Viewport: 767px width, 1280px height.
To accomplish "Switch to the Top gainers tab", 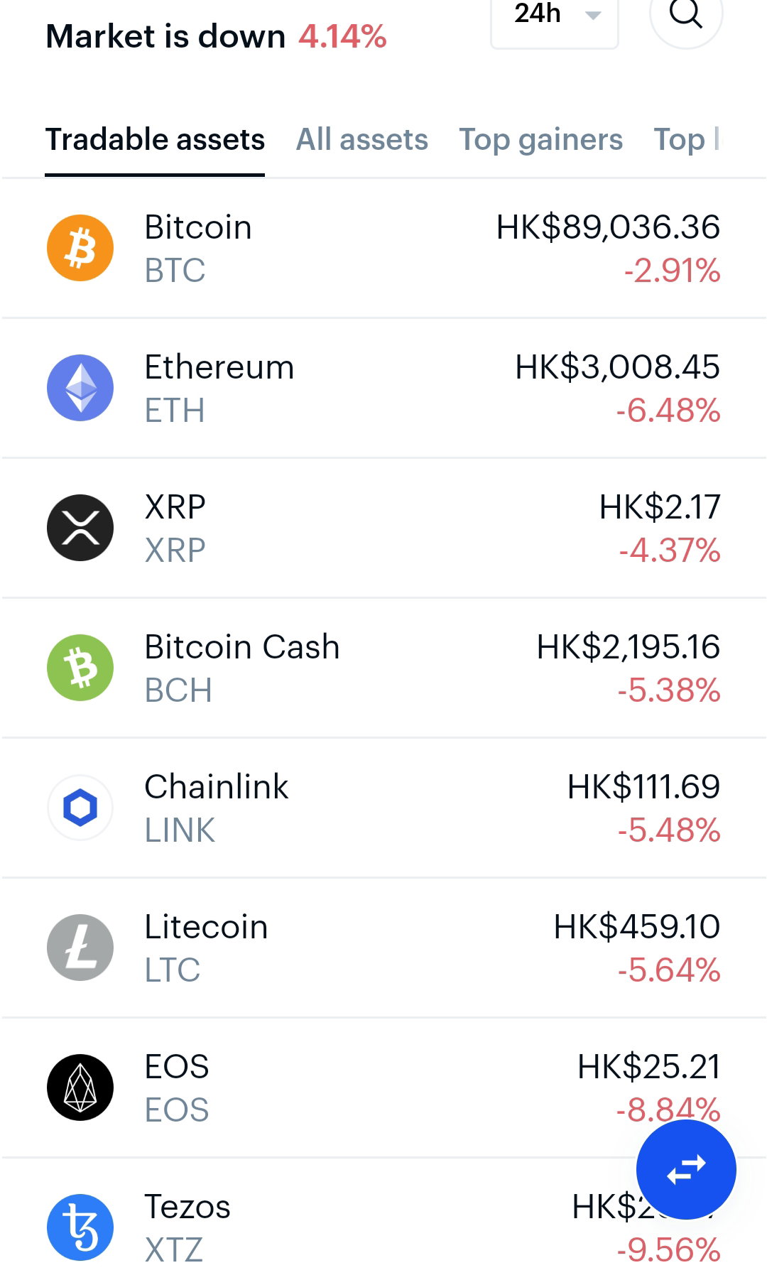I will (540, 139).
